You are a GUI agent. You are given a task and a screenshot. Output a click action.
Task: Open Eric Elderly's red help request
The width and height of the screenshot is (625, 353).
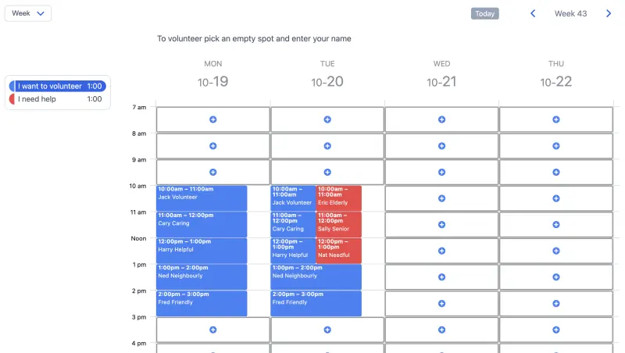pyautogui.click(x=339, y=198)
